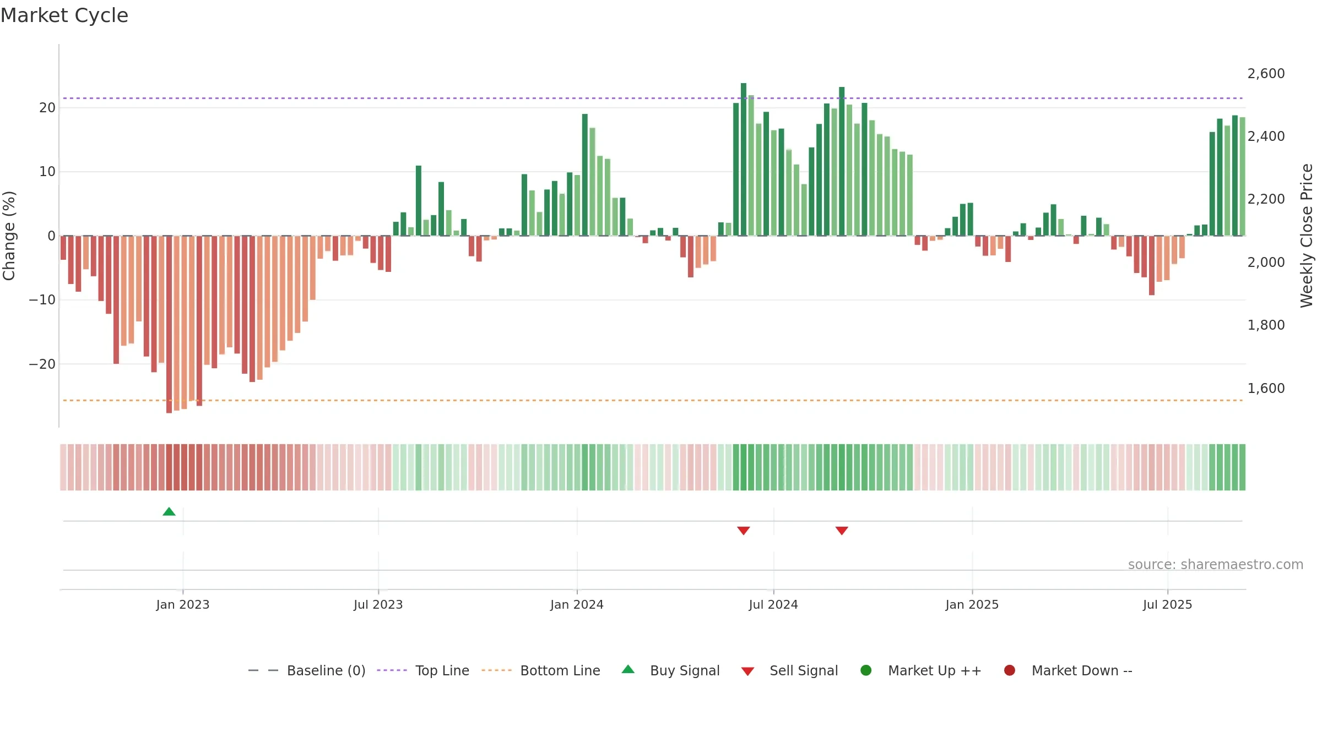
Task: Click the Jul 2024 axis label
Action: (773, 605)
